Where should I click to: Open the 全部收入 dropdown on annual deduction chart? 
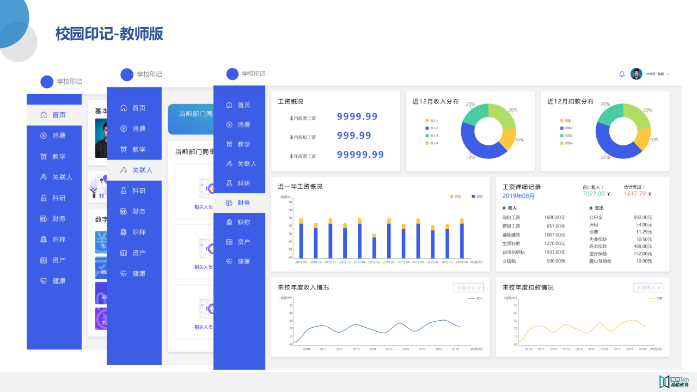pos(649,287)
